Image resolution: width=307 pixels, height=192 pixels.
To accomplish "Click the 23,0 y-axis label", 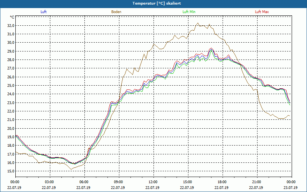I will (11, 103).
